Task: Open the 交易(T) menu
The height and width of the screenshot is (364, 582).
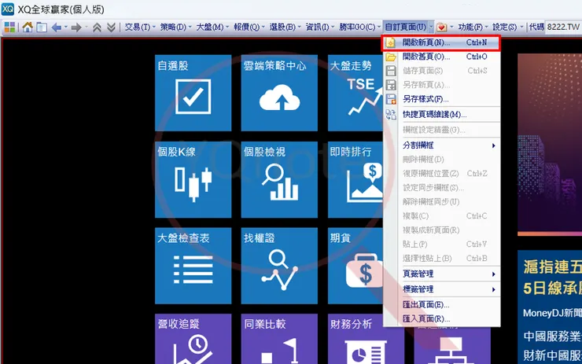Action: coord(139,28)
